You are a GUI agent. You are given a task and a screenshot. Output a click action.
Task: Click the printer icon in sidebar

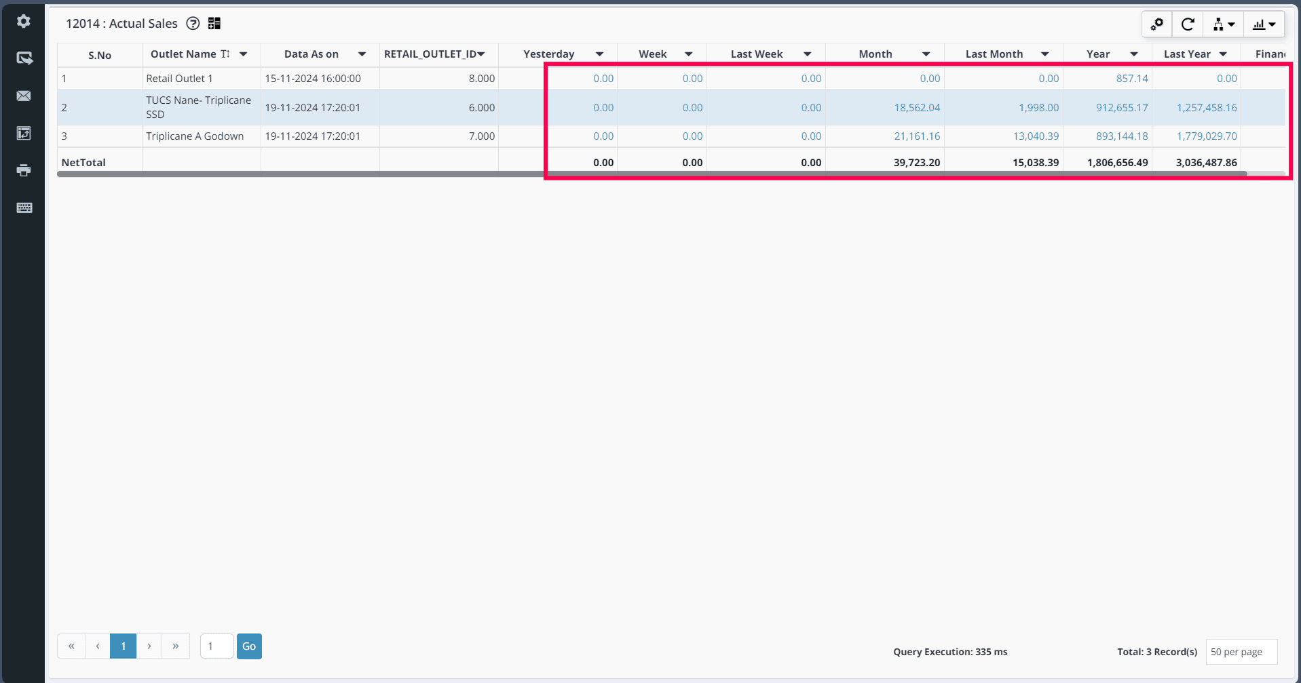click(24, 170)
